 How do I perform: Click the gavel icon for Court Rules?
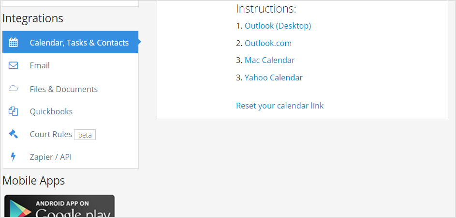coord(14,134)
